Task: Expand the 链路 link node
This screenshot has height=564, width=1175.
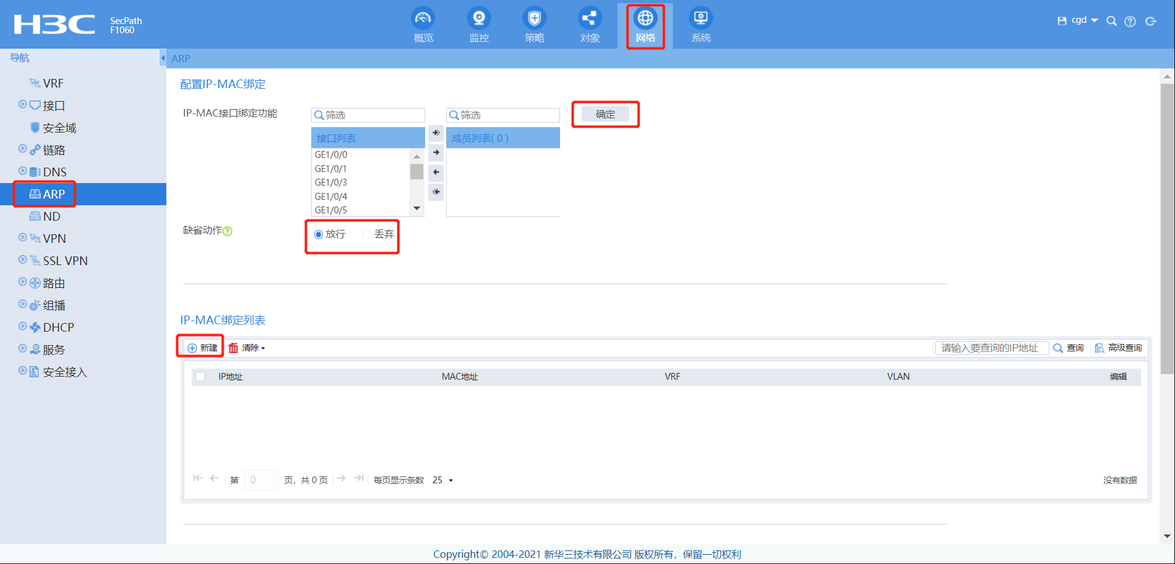Action: point(22,149)
